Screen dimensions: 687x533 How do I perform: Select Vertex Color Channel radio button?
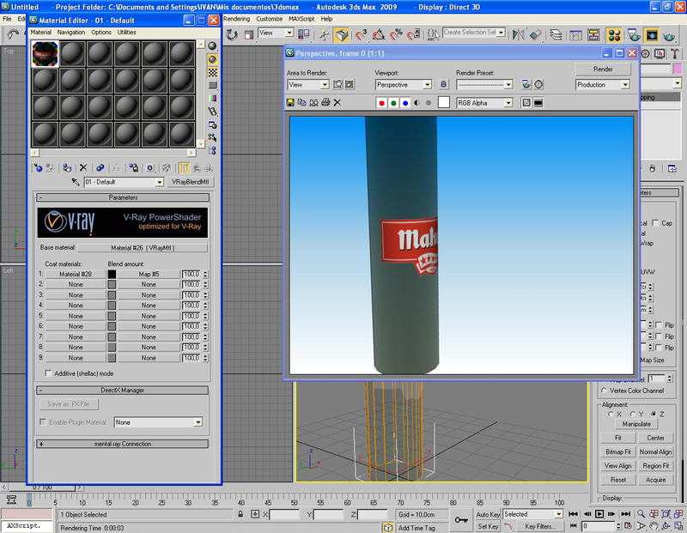pos(605,391)
